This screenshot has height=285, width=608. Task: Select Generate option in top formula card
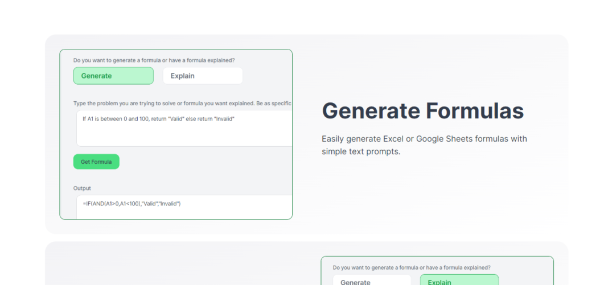click(x=113, y=76)
